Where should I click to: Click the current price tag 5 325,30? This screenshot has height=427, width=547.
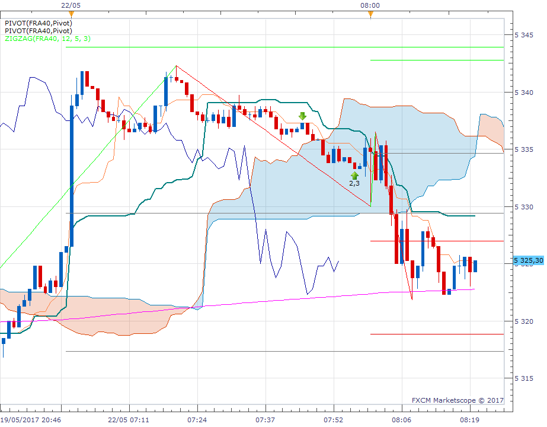(529, 260)
